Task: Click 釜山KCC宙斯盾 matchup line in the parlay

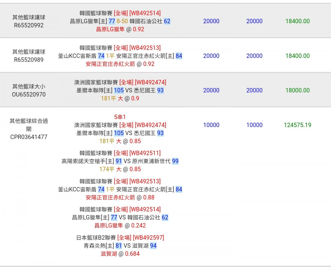Action: [120, 190]
